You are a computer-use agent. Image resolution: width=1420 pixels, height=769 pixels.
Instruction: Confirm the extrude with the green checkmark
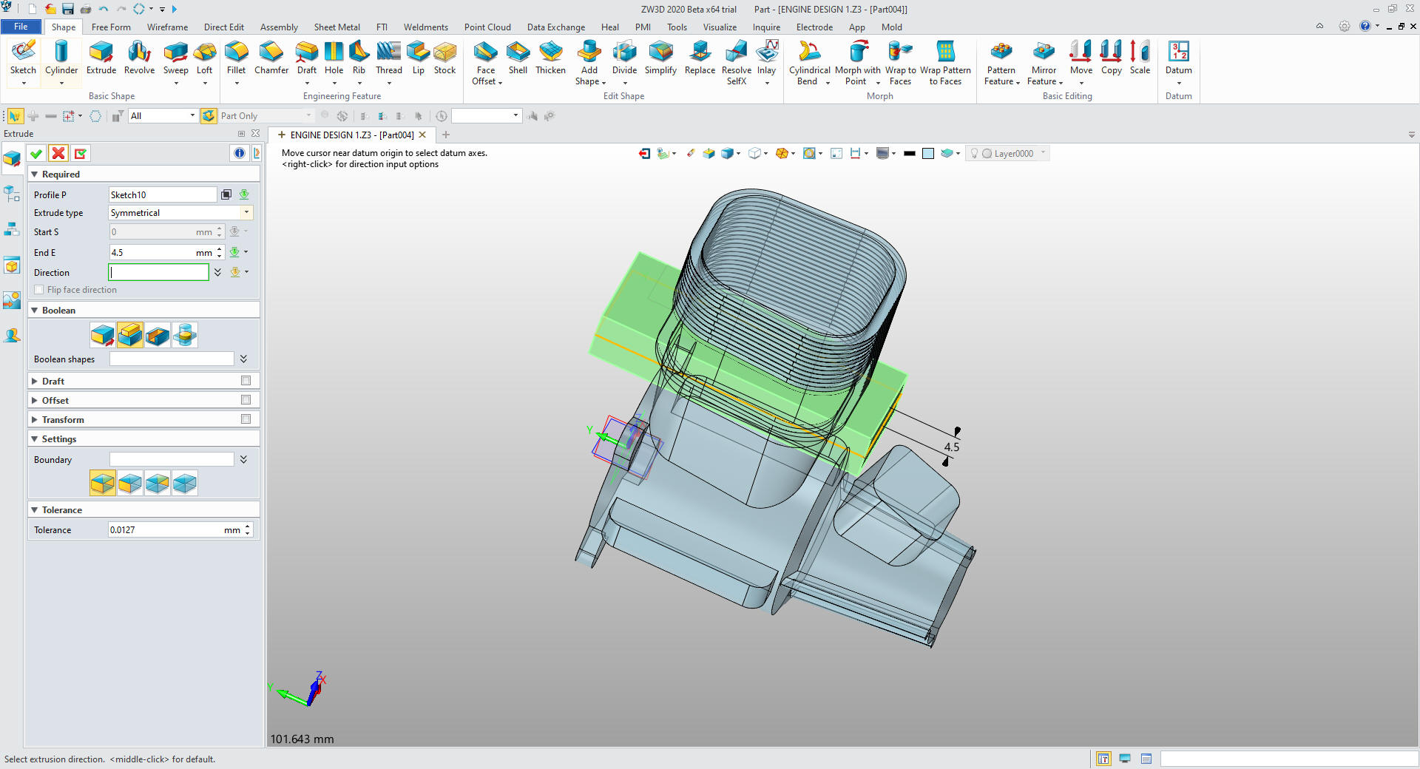(36, 154)
